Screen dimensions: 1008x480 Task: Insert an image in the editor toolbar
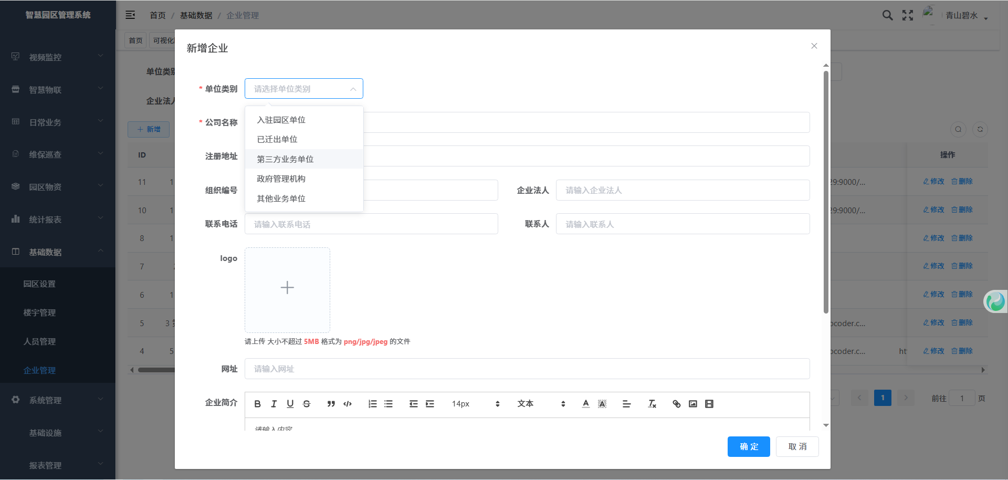[693, 404]
